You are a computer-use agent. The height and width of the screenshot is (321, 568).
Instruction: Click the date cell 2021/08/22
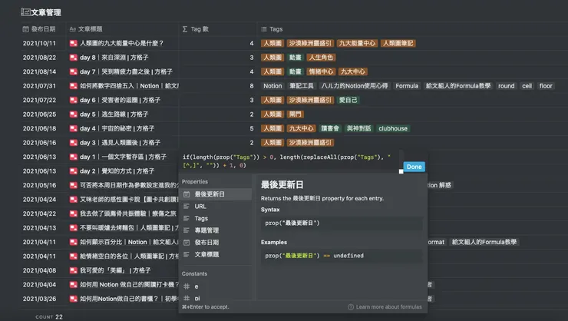pyautogui.click(x=39, y=58)
